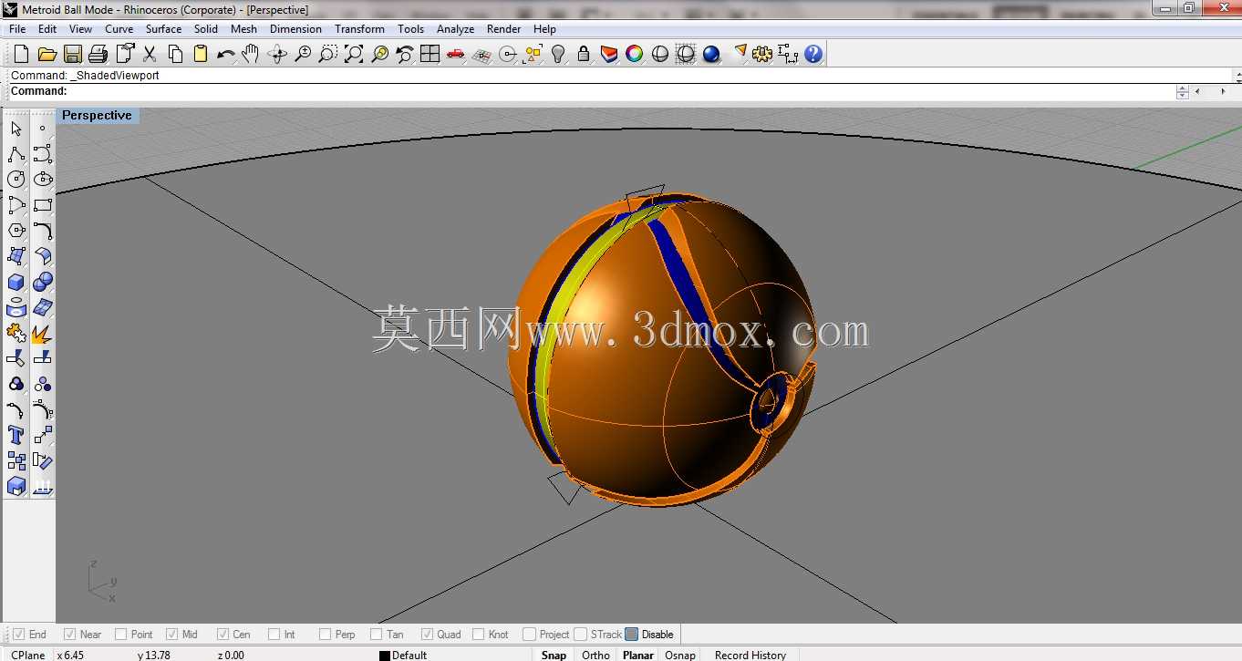Open the Solid menu
1242x661 pixels.
206,29
